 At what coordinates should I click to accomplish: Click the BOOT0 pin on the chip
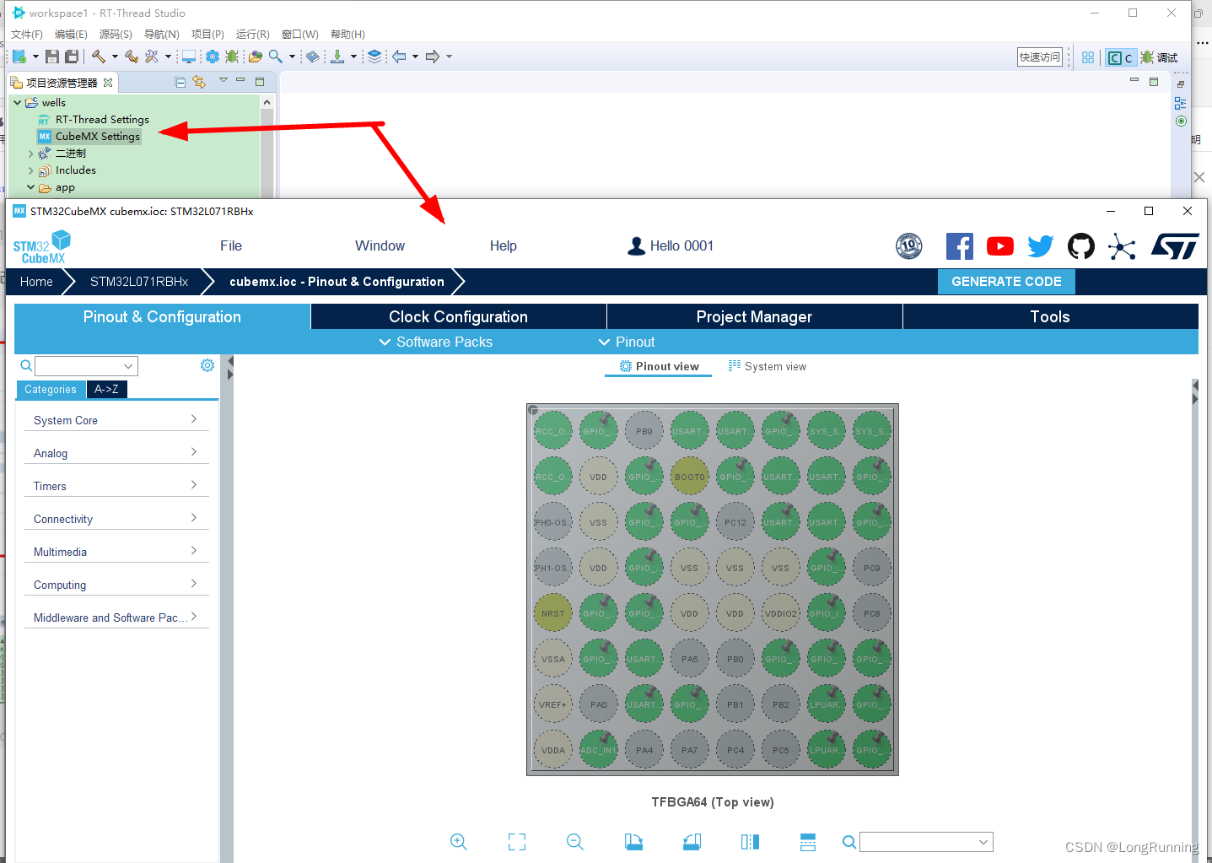point(690,477)
